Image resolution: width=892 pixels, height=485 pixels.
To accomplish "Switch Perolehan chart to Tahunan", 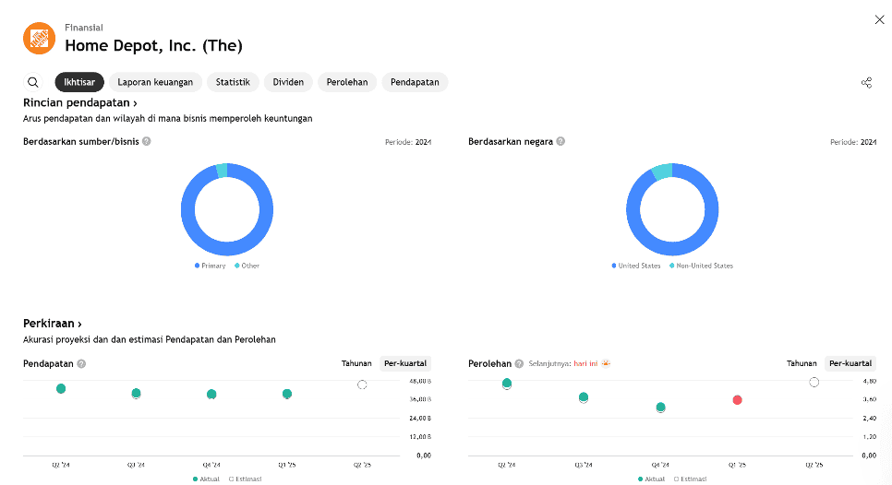I will (x=802, y=363).
